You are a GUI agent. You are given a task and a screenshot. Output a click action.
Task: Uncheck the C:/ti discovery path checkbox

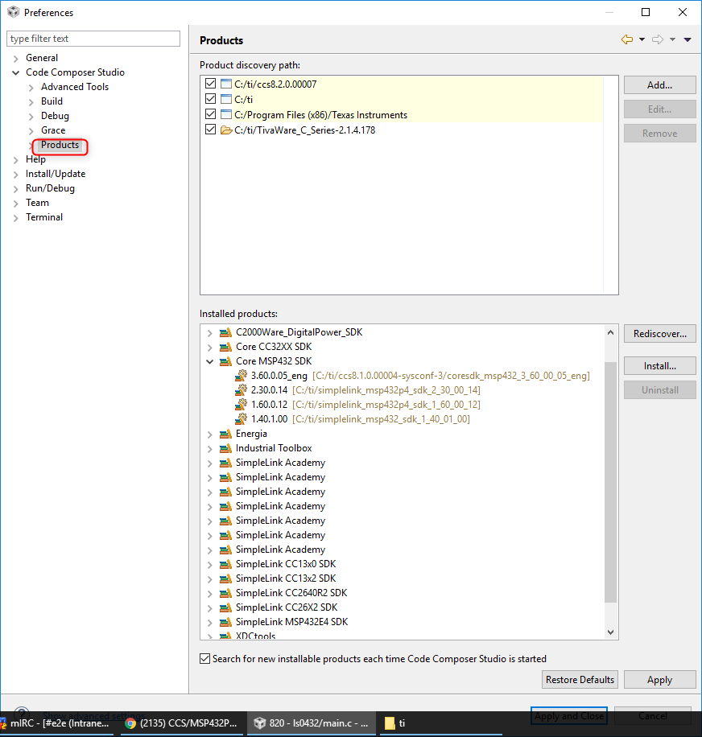point(210,98)
